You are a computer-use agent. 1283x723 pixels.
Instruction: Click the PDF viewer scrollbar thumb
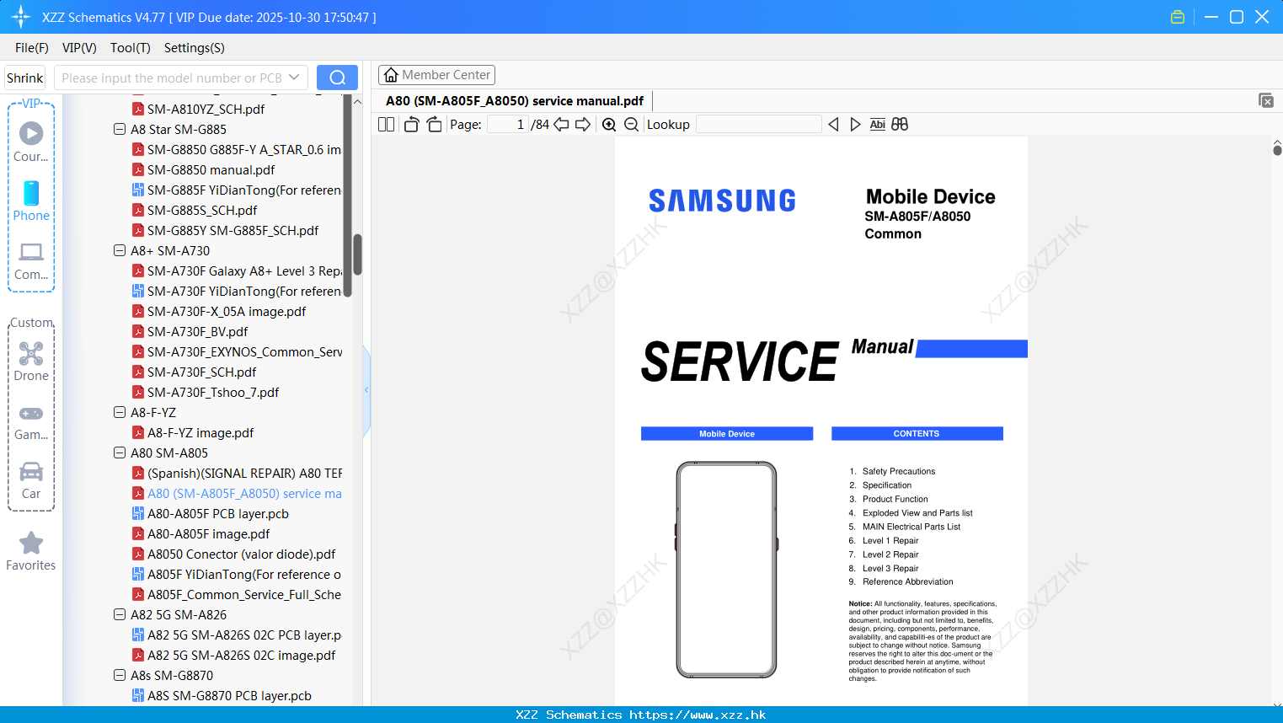point(1277,150)
